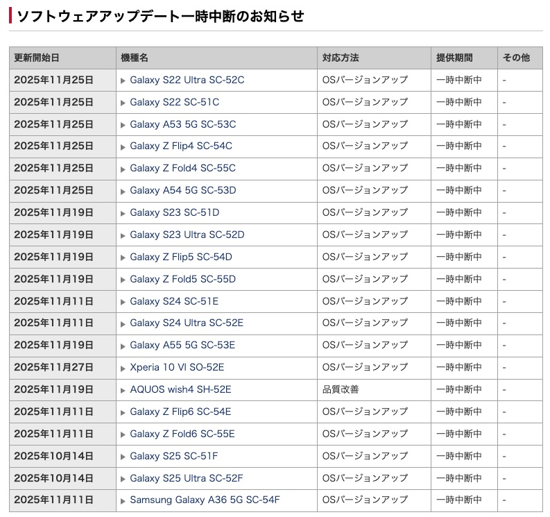Click arrow icon beside Galaxy S23 Ultra SC-52D
Viewport: 550px width, 517px height.
123,235
